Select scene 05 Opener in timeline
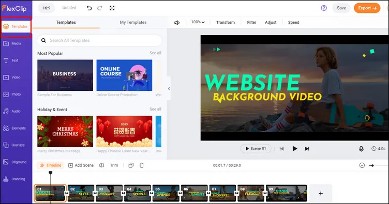This screenshot has height=204, width=389. [x=166, y=193]
